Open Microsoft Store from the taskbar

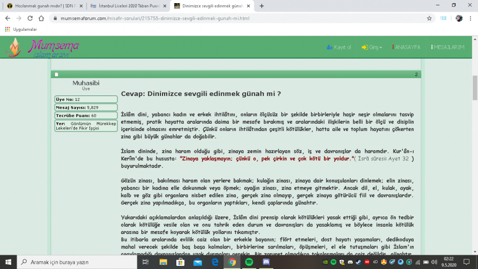pos(181,262)
